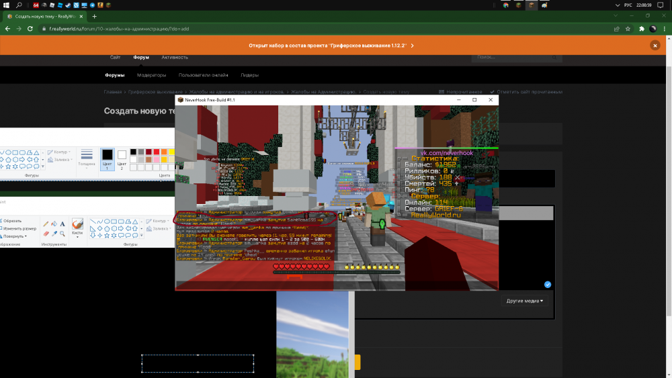672x378 pixels.
Task: Open Steam from the taskbar
Action: pyautogui.click(x=68, y=5)
